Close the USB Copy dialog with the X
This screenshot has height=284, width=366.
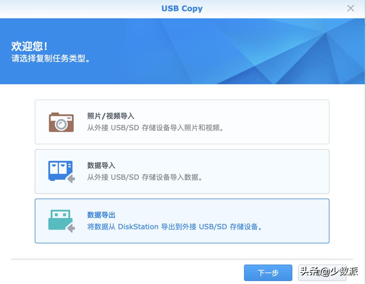point(350,8)
